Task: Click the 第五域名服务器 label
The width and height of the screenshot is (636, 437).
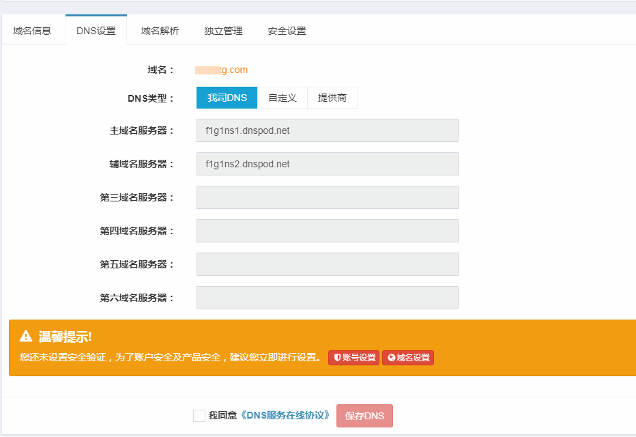Action: click(x=136, y=264)
